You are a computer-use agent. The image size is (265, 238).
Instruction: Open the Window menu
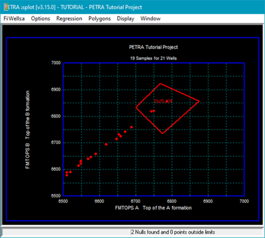(x=150, y=19)
